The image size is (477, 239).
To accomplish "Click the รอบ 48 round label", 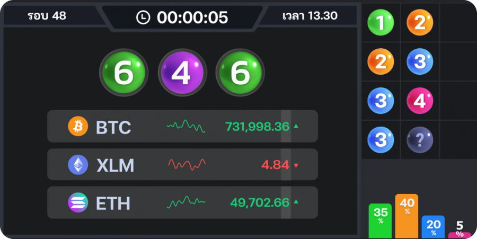I will 47,16.
